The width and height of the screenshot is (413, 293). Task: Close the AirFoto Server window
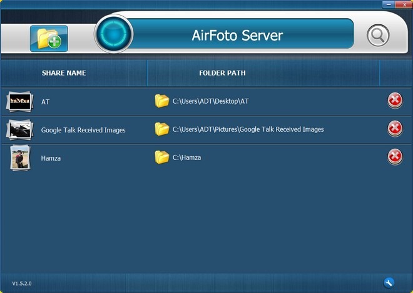[x=404, y=4]
